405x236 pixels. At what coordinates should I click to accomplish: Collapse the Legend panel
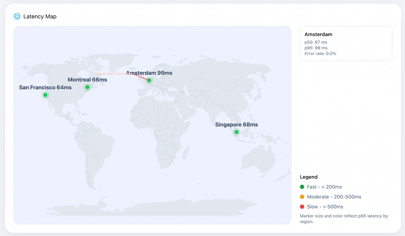(x=309, y=177)
